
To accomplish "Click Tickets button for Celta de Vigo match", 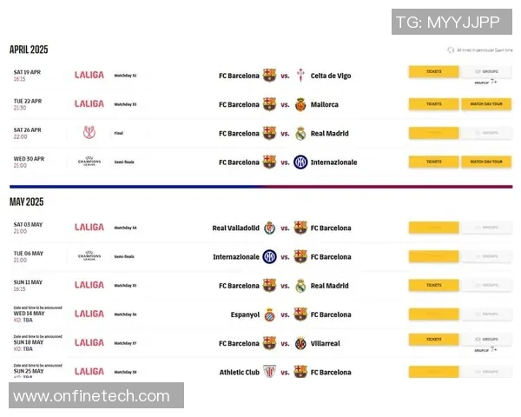I will (x=433, y=72).
